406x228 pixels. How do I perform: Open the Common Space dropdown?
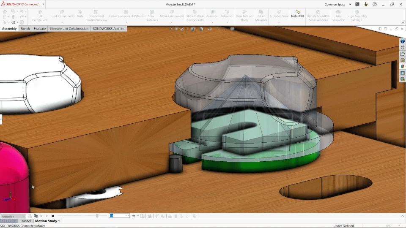[x=338, y=4]
